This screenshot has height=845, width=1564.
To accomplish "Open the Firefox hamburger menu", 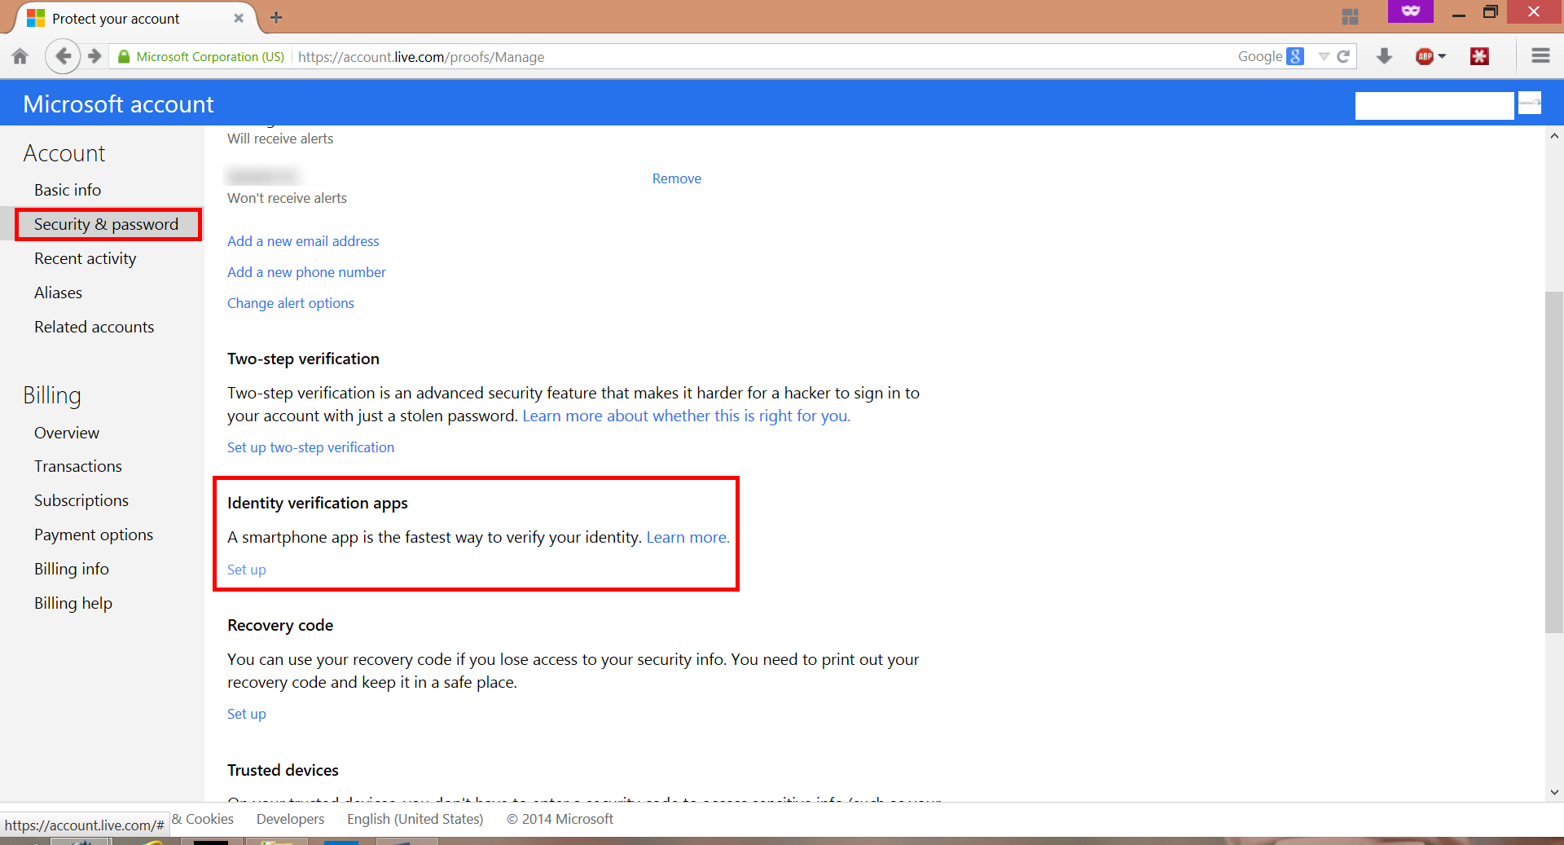I will click(x=1540, y=56).
